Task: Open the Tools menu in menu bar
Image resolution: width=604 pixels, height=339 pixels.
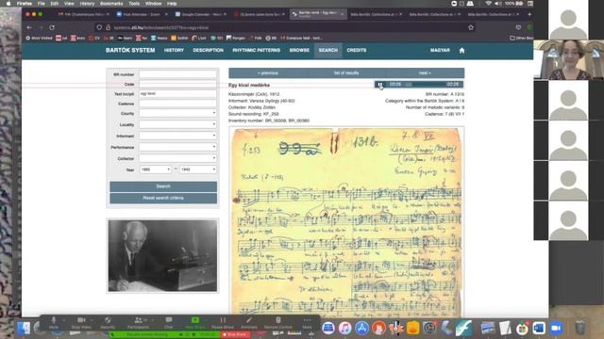Action: [x=134, y=4]
